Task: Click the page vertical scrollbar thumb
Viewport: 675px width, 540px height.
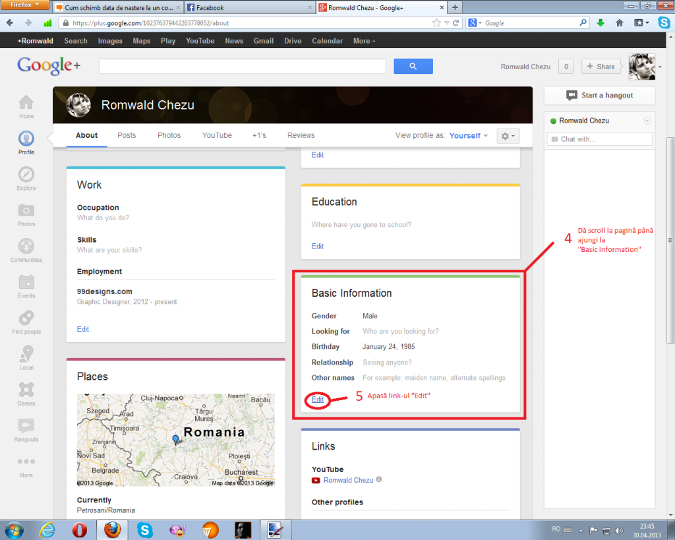Action: coord(670,240)
